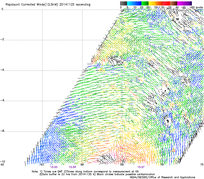This screenshot has width=204, height=179.
Task: Click the longitude label 63
Action: [x=42, y=165]
